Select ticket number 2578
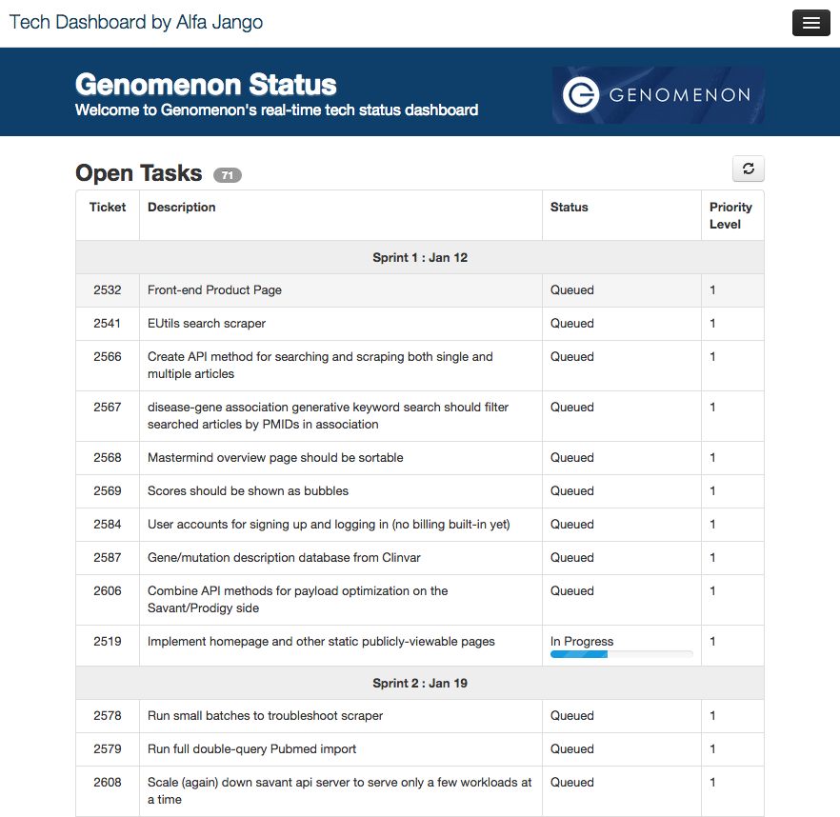Viewport: 840px width, 817px height. click(107, 716)
